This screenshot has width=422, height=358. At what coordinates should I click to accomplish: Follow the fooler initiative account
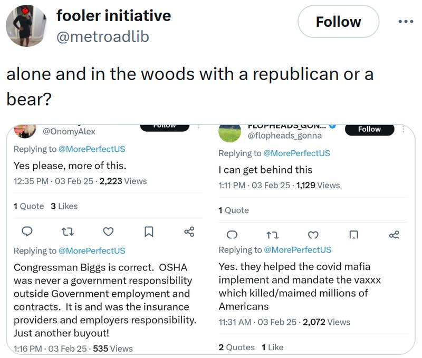[x=338, y=22]
